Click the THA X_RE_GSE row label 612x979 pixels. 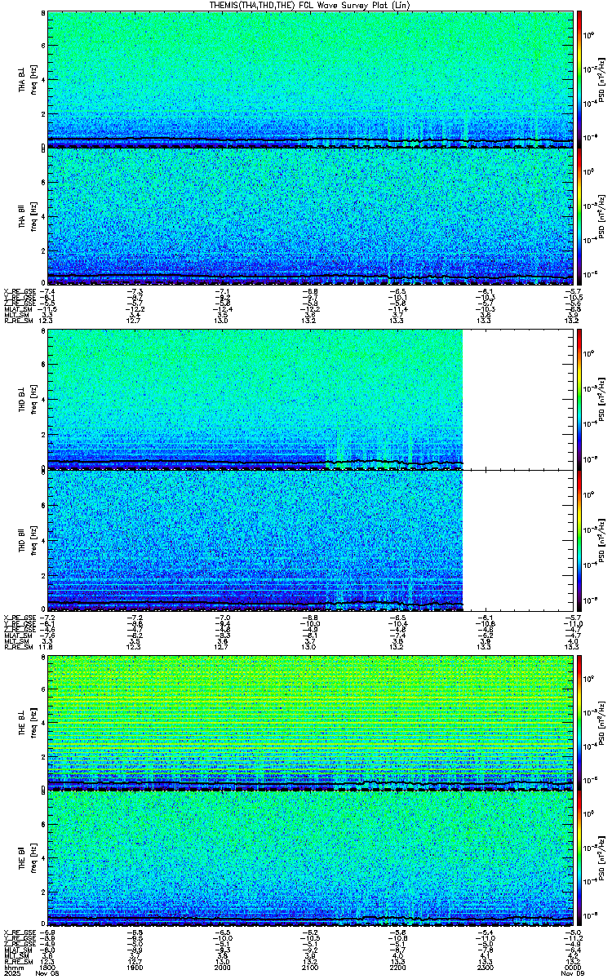(19, 291)
